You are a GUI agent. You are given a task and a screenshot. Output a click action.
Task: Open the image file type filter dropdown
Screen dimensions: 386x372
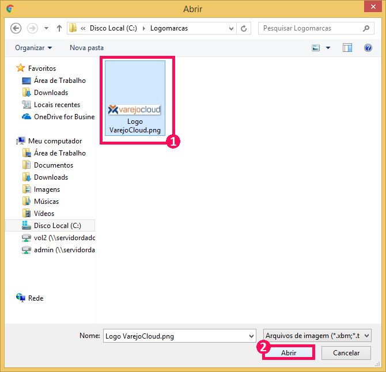coord(317,336)
